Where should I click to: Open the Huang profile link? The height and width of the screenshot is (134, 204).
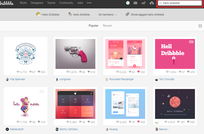tap(113, 129)
